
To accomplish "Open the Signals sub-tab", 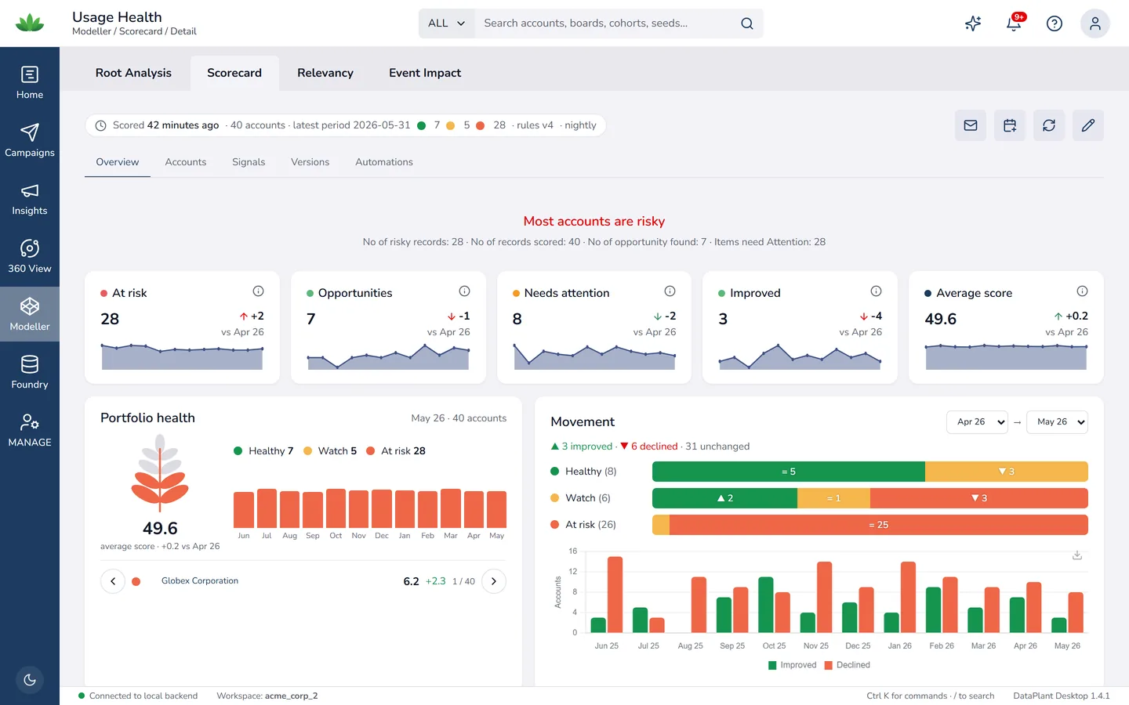I will click(249, 162).
